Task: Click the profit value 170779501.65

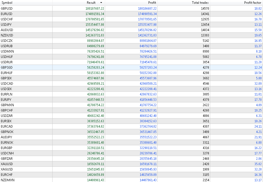Action: (x=147, y=19)
